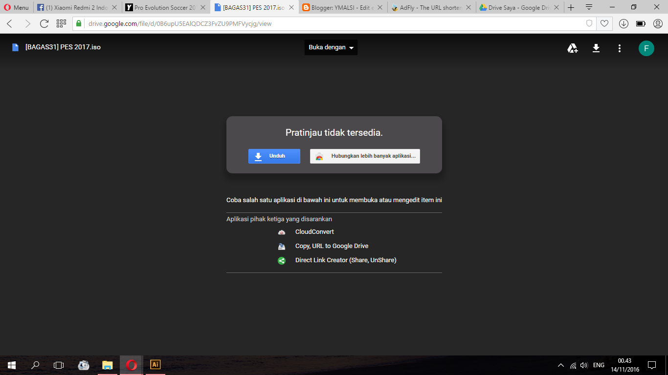This screenshot has height=375, width=668.
Task: Open the three-dot more actions menu
Action: pyautogui.click(x=620, y=48)
